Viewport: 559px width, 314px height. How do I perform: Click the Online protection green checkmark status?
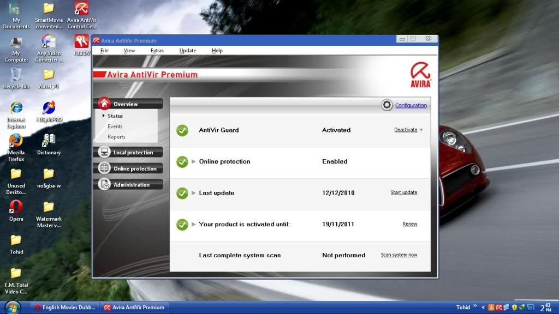[x=182, y=161]
